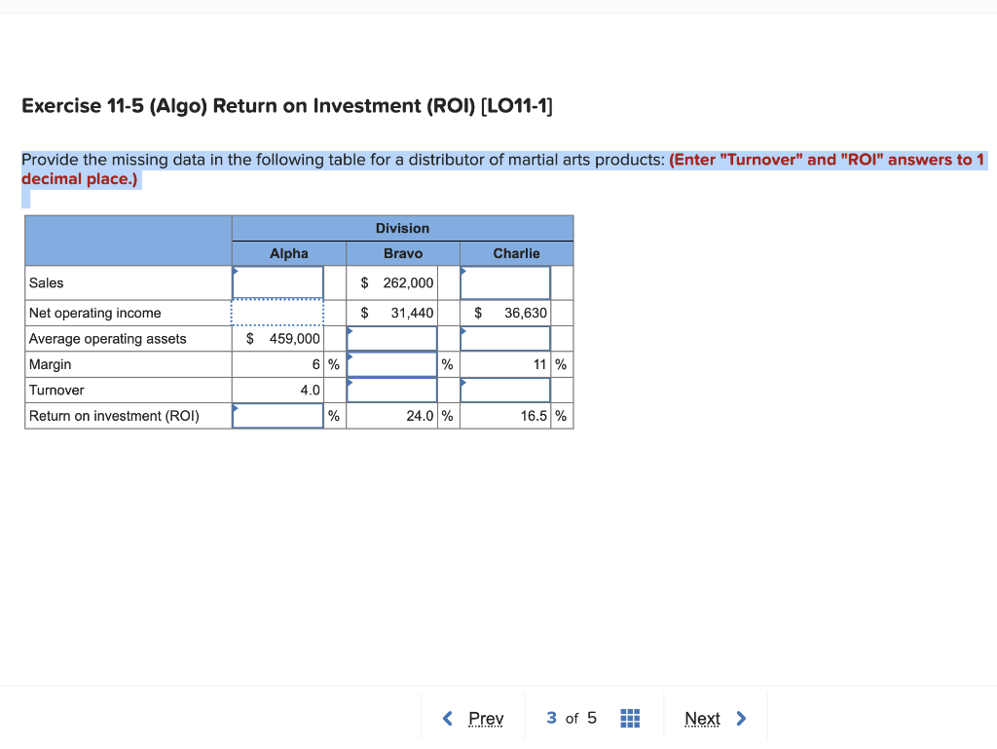Select the Bravo sales value 262,000
Screen dimensions: 997x749
pyautogui.click(x=408, y=282)
